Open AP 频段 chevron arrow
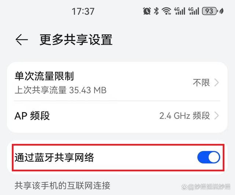The image size is (235, 195). (216, 116)
